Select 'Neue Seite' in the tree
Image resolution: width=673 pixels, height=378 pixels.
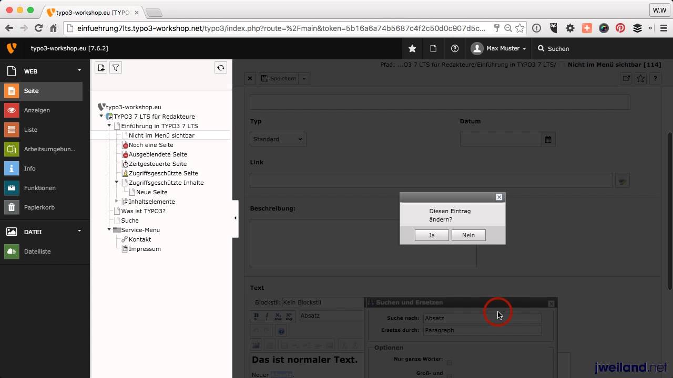152,192
